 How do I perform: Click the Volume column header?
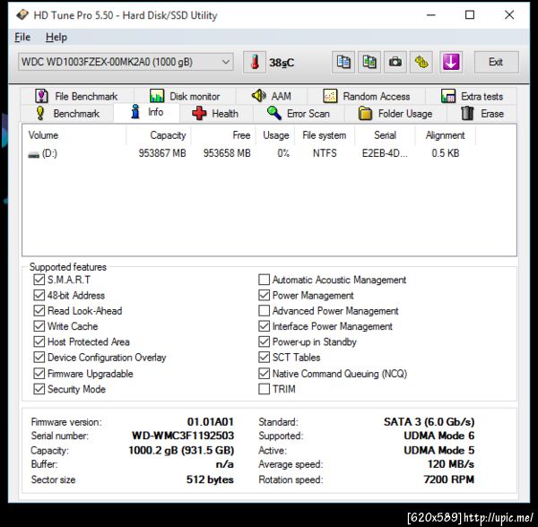pos(74,135)
